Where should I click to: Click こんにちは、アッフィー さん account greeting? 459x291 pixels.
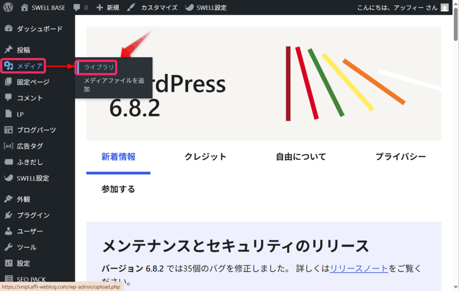(x=397, y=8)
